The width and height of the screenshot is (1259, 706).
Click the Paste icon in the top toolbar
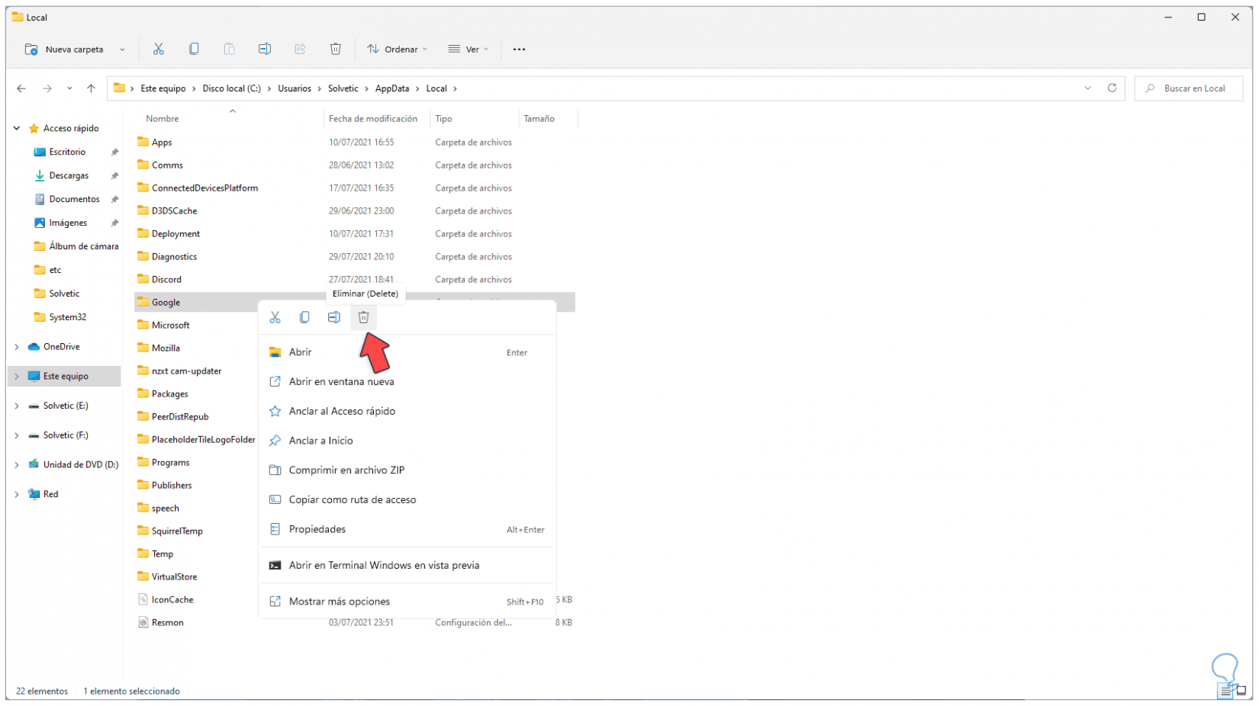pos(229,49)
